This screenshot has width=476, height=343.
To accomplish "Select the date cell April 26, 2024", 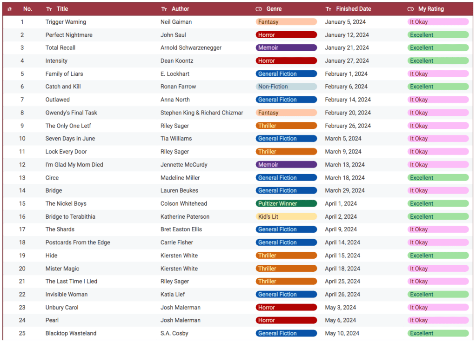I will coord(342,295).
